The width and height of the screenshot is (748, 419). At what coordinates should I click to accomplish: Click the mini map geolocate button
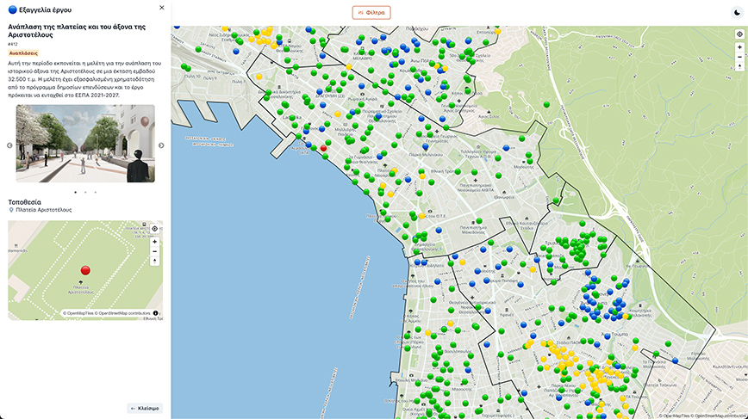[x=155, y=229]
